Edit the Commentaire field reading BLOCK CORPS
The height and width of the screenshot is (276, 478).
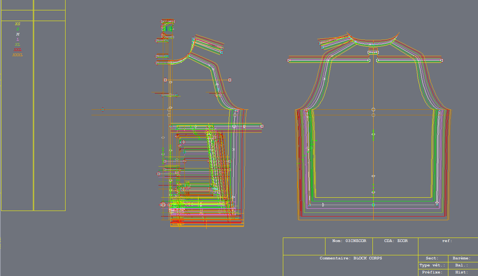click(351, 258)
